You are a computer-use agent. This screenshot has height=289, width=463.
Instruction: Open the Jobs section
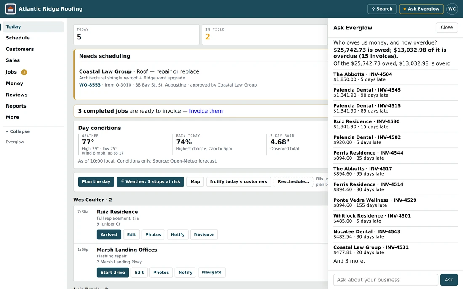point(32,72)
